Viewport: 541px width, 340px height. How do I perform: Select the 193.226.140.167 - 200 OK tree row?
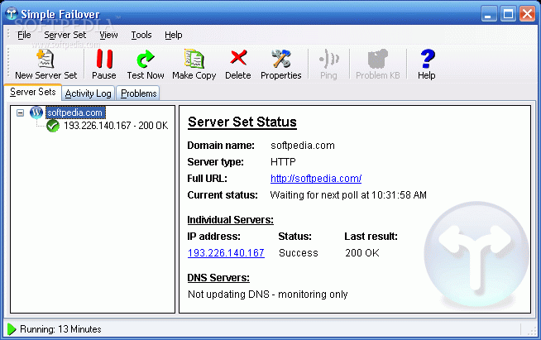(x=116, y=125)
